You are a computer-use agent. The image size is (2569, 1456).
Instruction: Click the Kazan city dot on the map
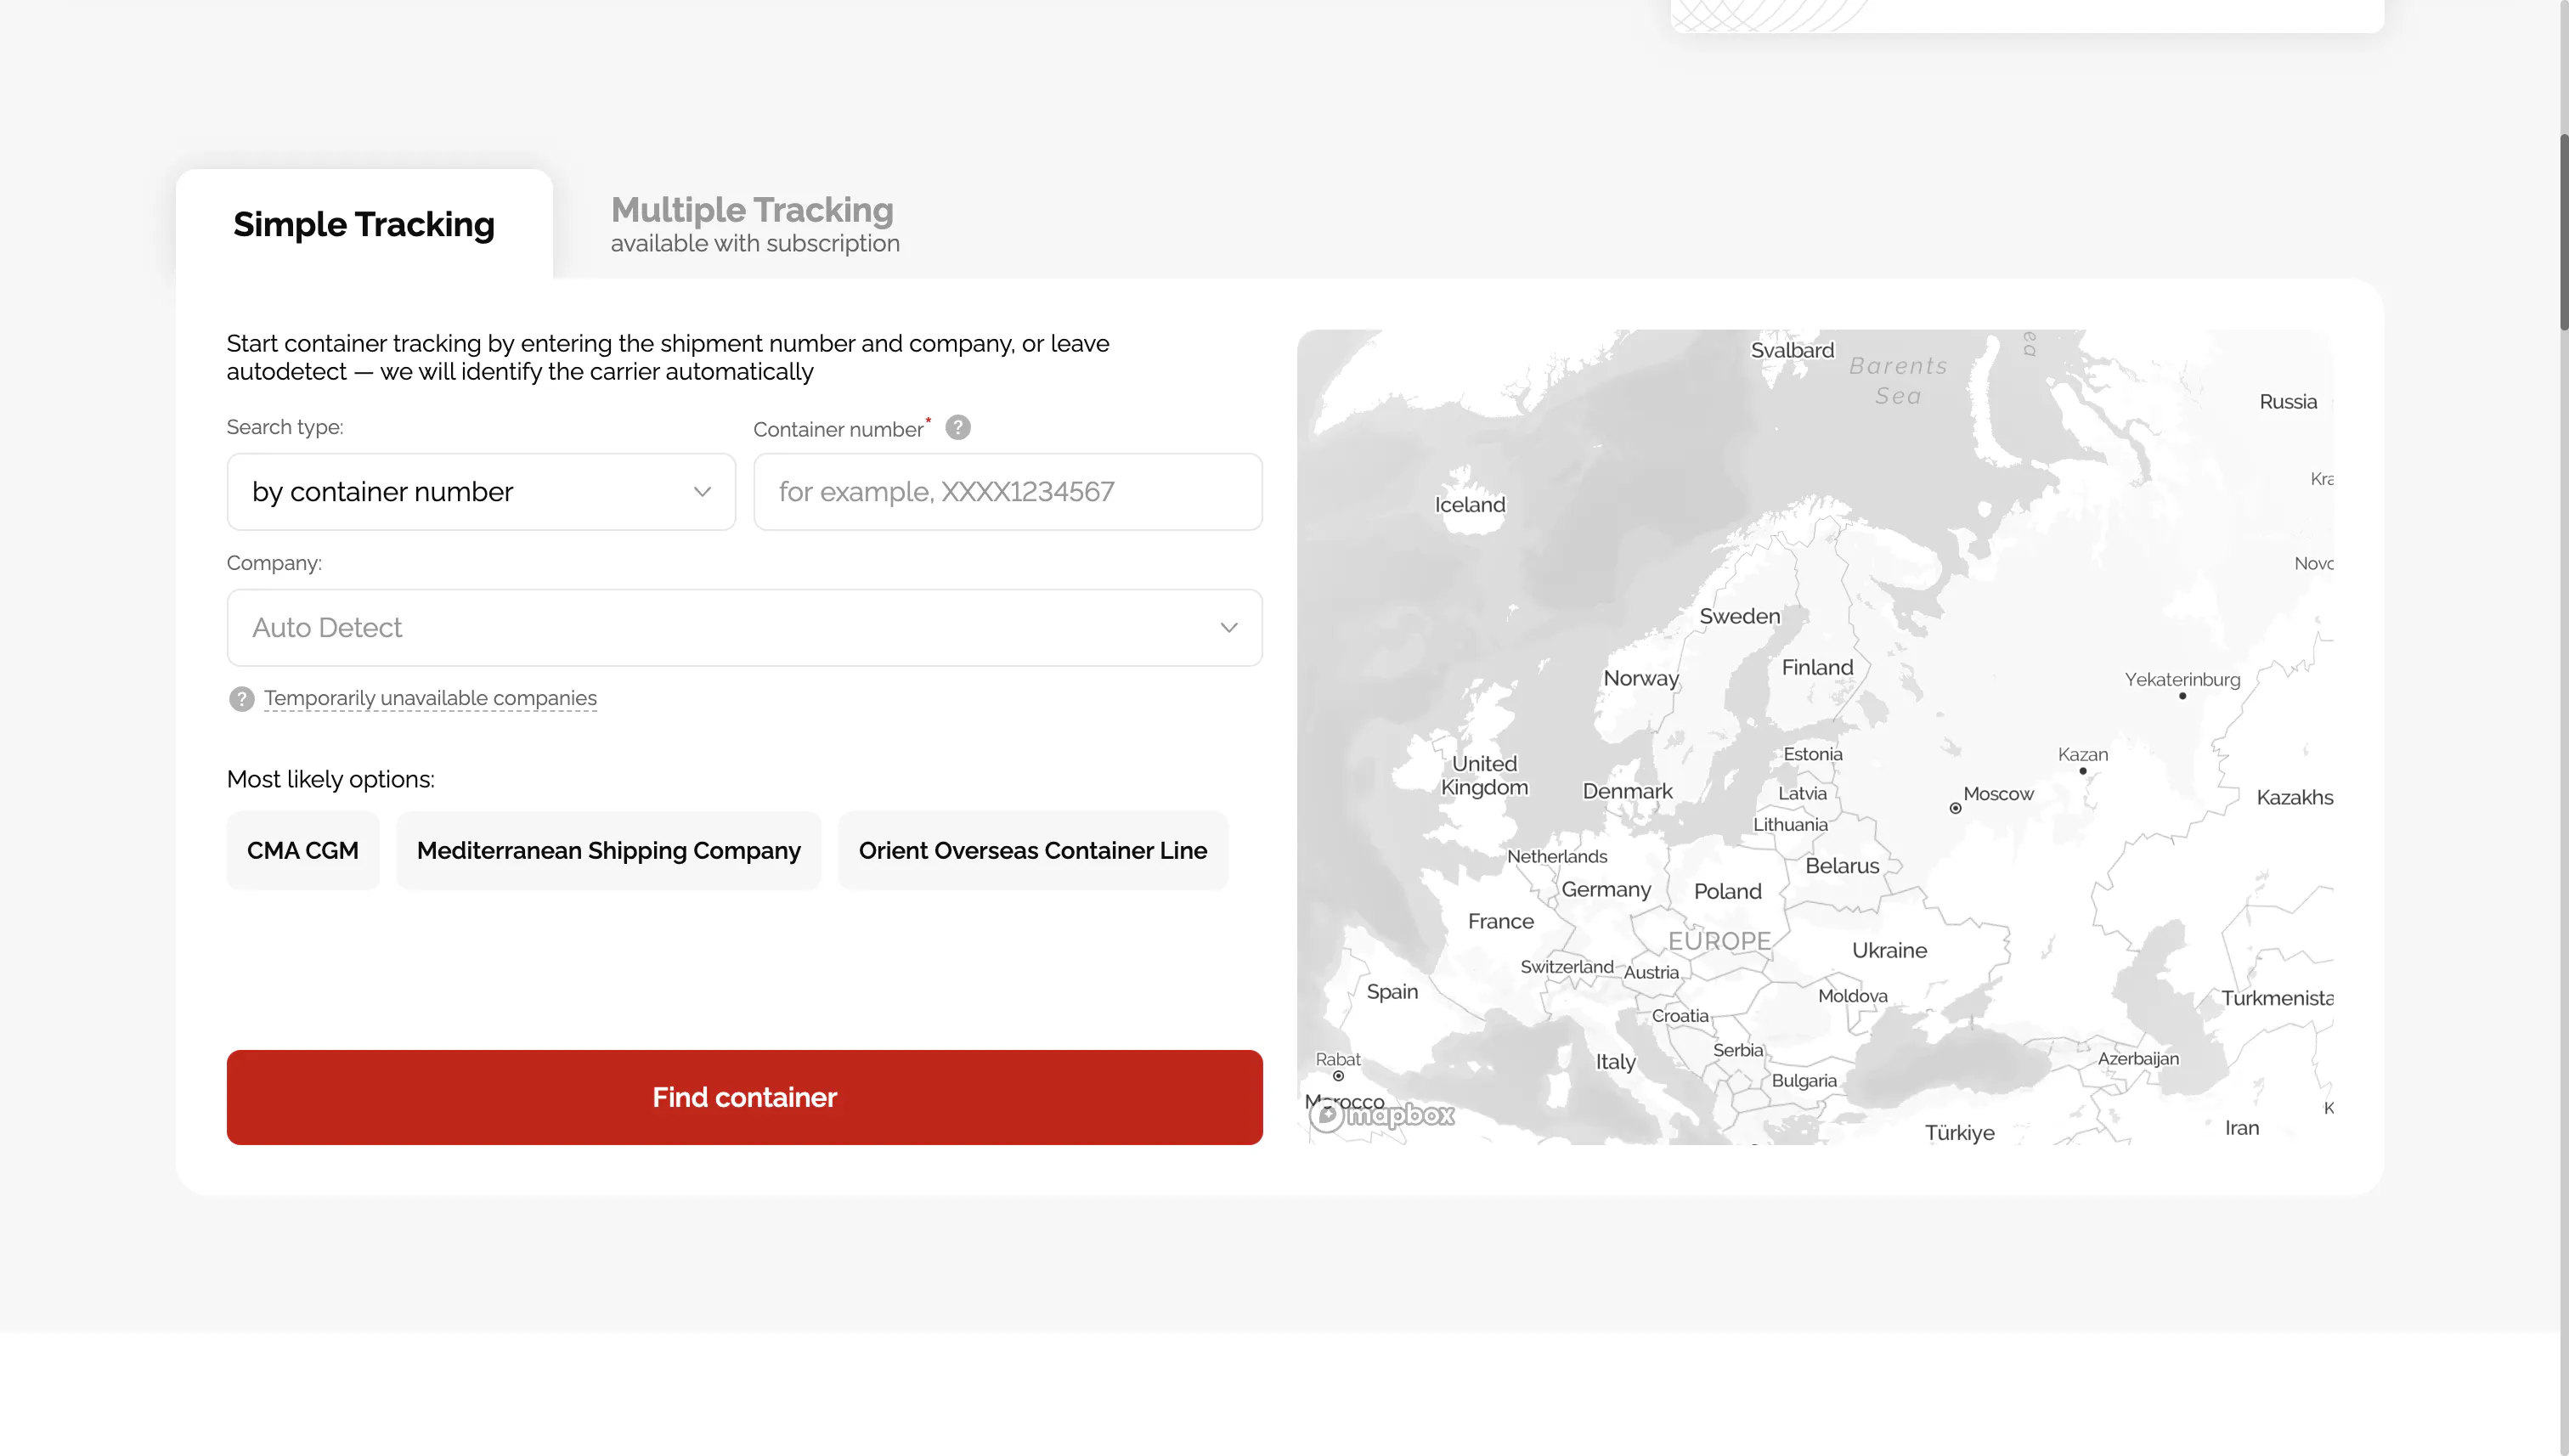pos(2083,771)
